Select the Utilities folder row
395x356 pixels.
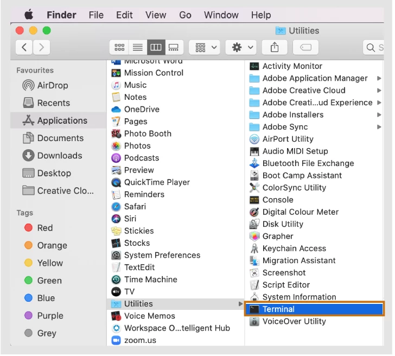pyautogui.click(x=176, y=304)
